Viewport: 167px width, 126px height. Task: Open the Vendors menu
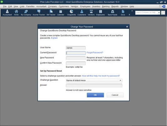(x=74, y=7)
